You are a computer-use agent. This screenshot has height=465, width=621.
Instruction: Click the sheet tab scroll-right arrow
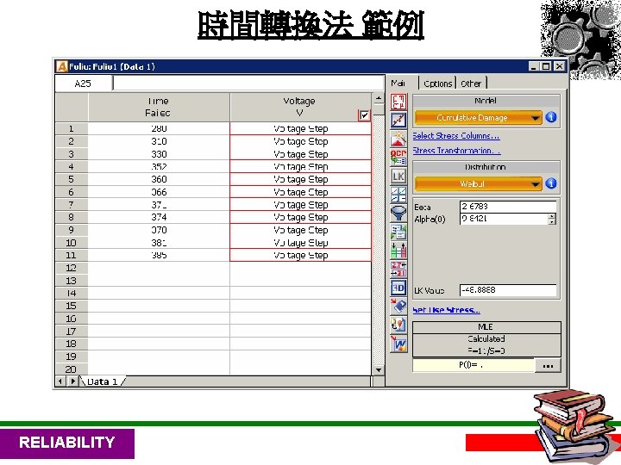tap(72, 381)
